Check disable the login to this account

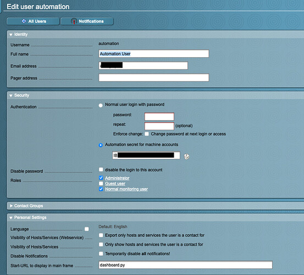[x=101, y=170]
